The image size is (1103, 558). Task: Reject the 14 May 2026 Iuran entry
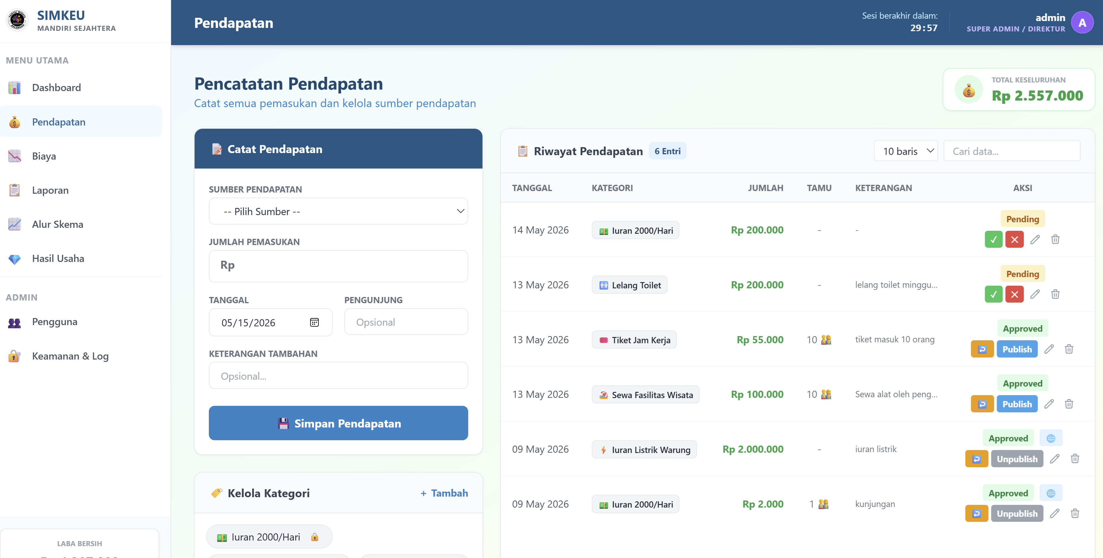coord(1014,239)
